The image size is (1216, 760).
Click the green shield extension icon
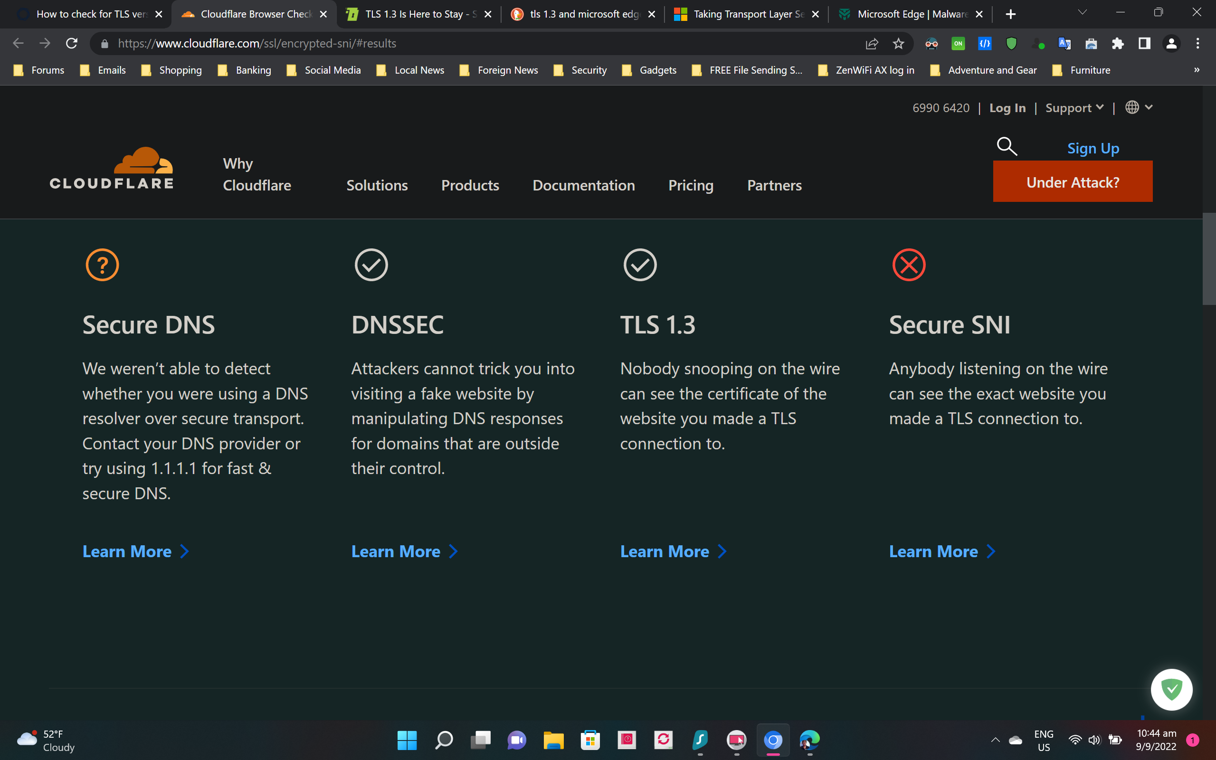coord(1011,43)
